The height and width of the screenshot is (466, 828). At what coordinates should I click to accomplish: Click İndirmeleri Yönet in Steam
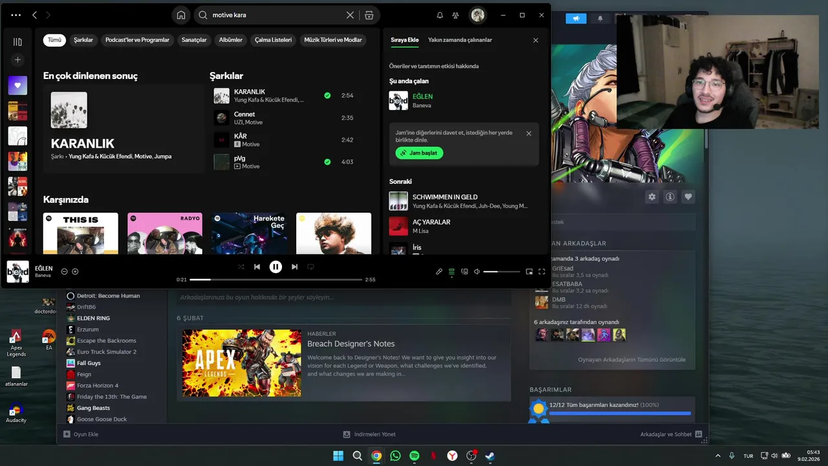(x=369, y=434)
